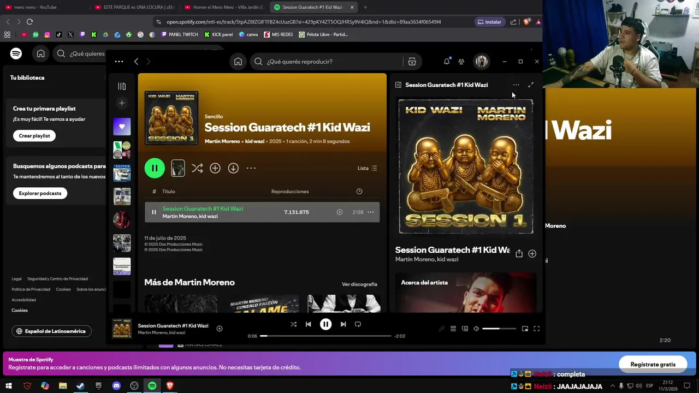Switch to 'ESTE PARQUE es UNA LOCURA' tab
This screenshot has height=393, width=699.
pos(134,7)
